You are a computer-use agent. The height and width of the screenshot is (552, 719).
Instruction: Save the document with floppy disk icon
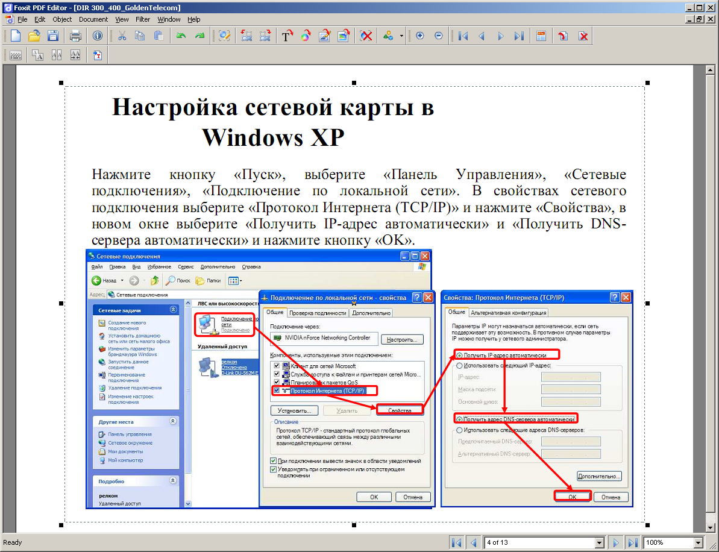coord(52,36)
